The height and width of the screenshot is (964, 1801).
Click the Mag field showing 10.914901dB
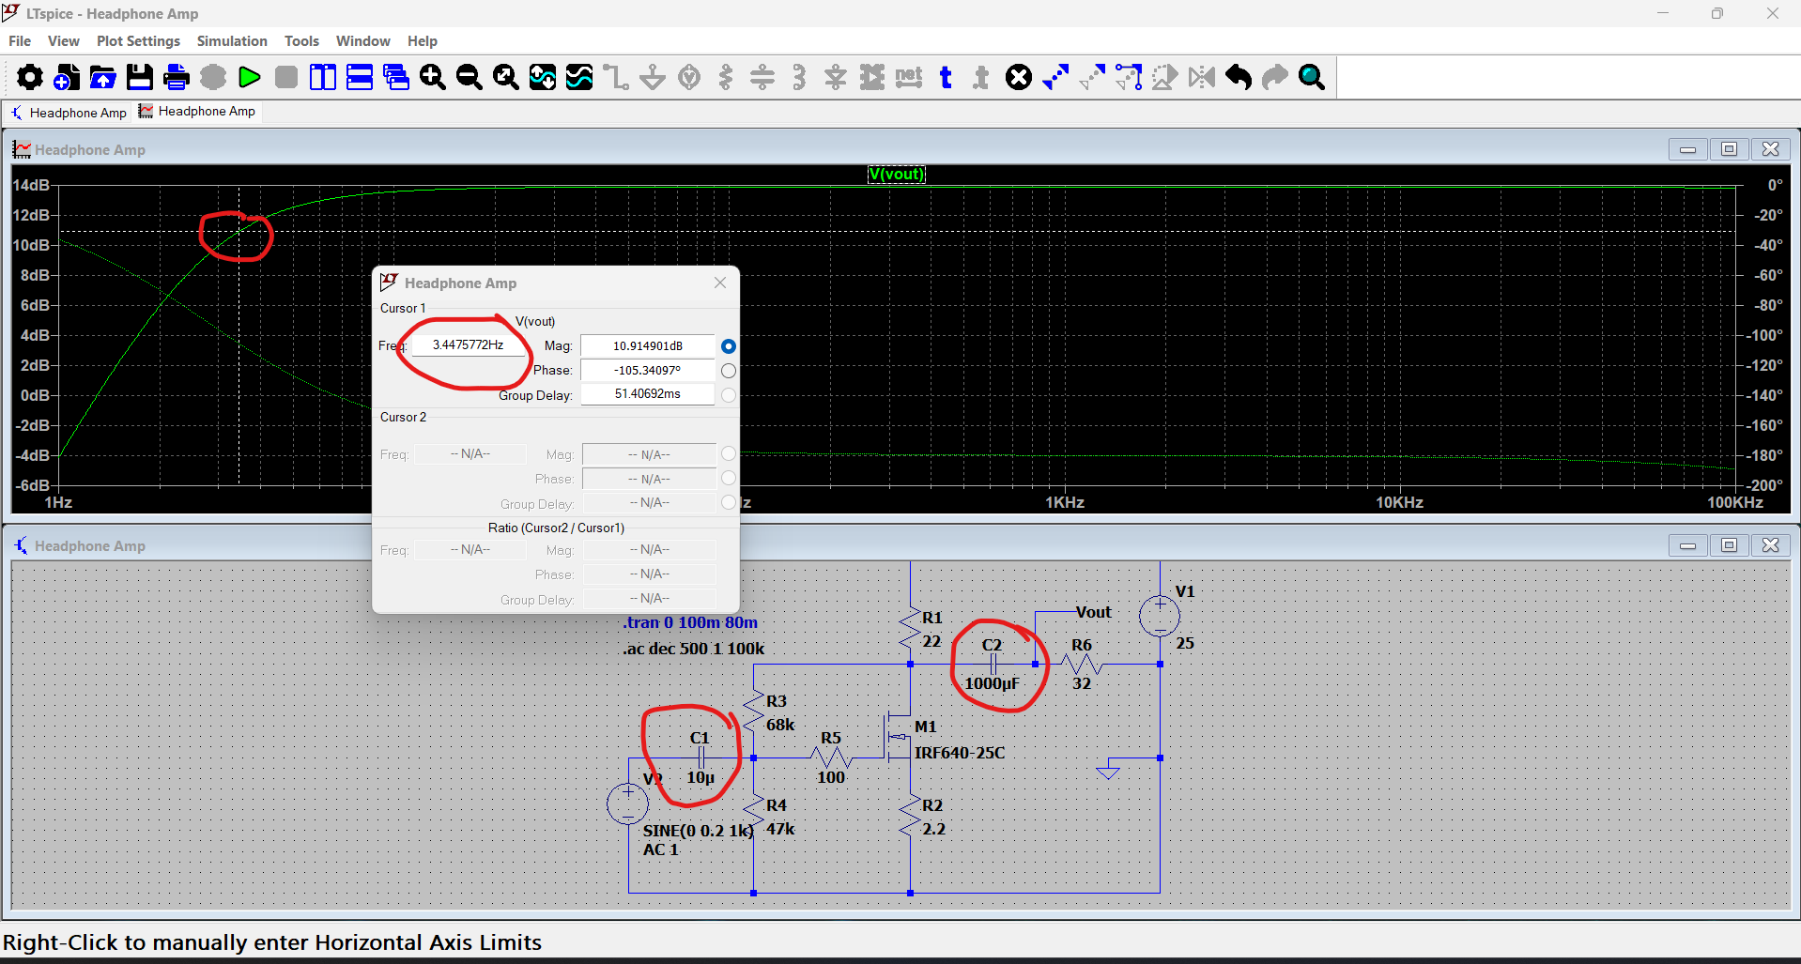pyautogui.click(x=648, y=346)
